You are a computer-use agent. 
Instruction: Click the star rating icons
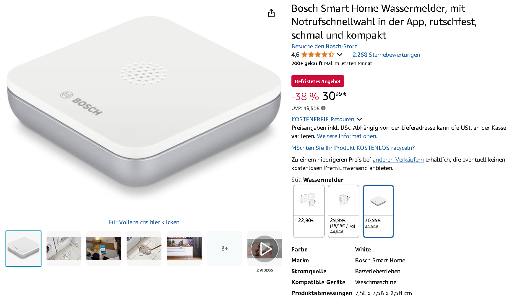coord(317,55)
